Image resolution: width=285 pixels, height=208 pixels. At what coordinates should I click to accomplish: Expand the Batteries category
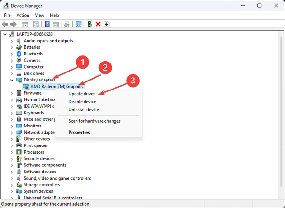(x=12, y=47)
